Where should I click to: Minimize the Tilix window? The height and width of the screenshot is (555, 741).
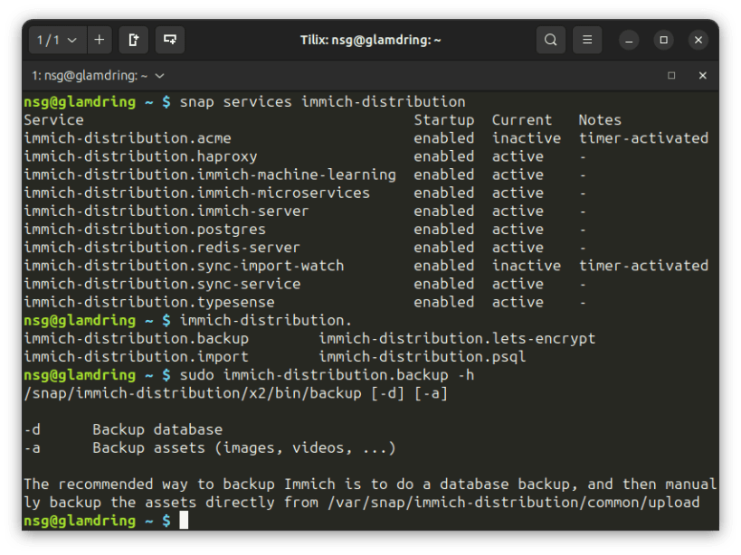tap(629, 41)
